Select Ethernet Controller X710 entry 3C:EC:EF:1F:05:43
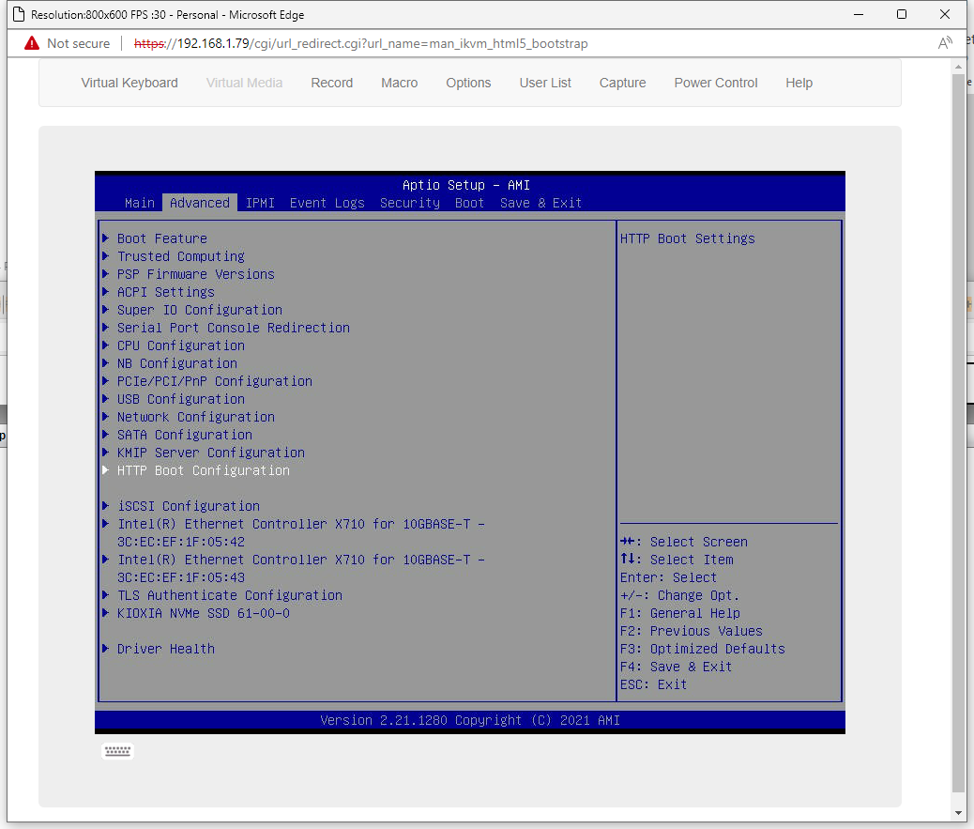974x829 pixels. [x=301, y=568]
